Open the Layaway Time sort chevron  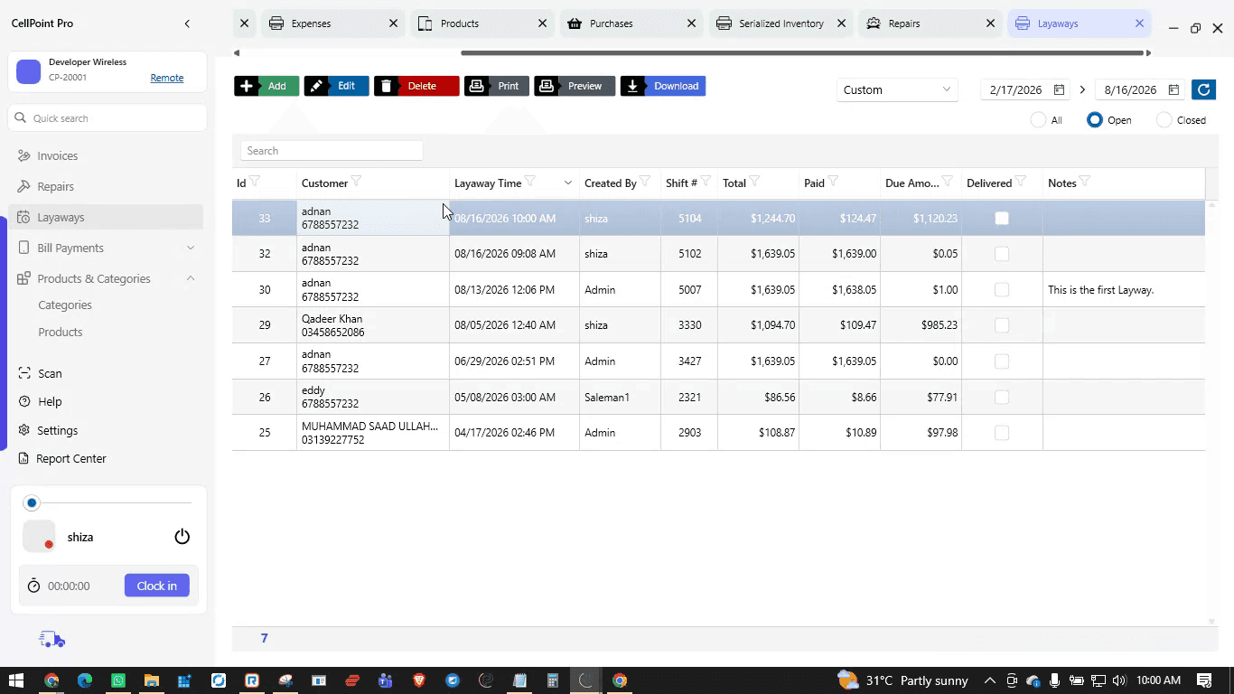coord(568,183)
